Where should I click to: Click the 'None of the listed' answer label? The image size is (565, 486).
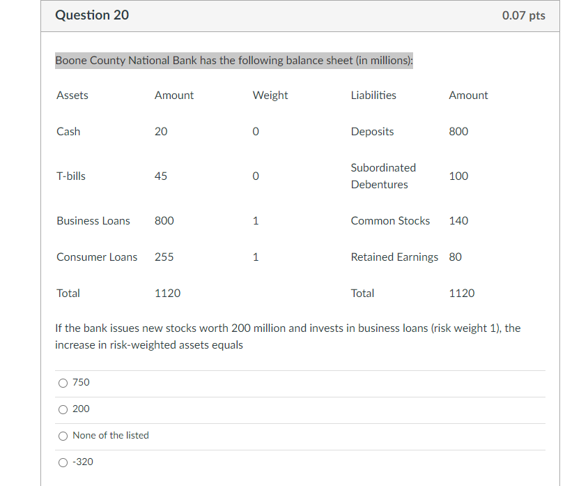(111, 435)
